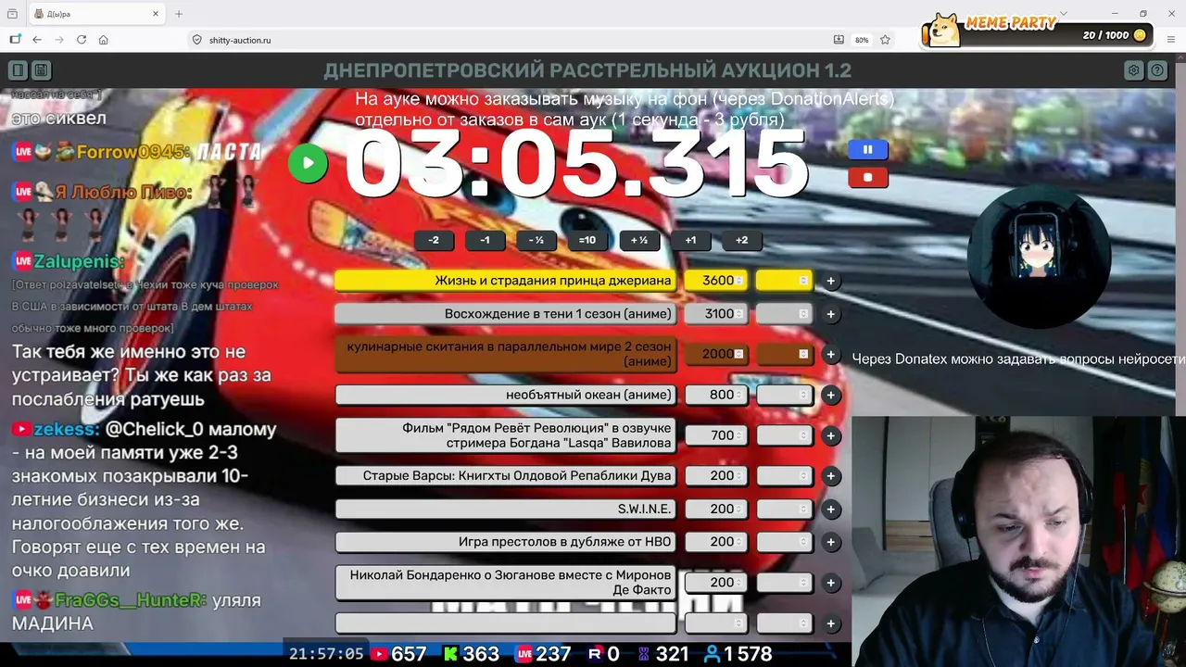Bookmark this page with the star icon

(x=885, y=40)
